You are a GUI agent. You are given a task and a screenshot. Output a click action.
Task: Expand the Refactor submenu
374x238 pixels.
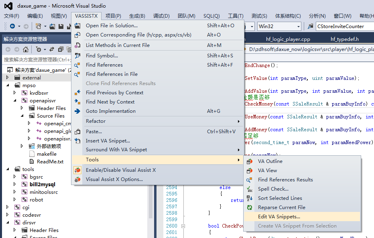click(96, 121)
